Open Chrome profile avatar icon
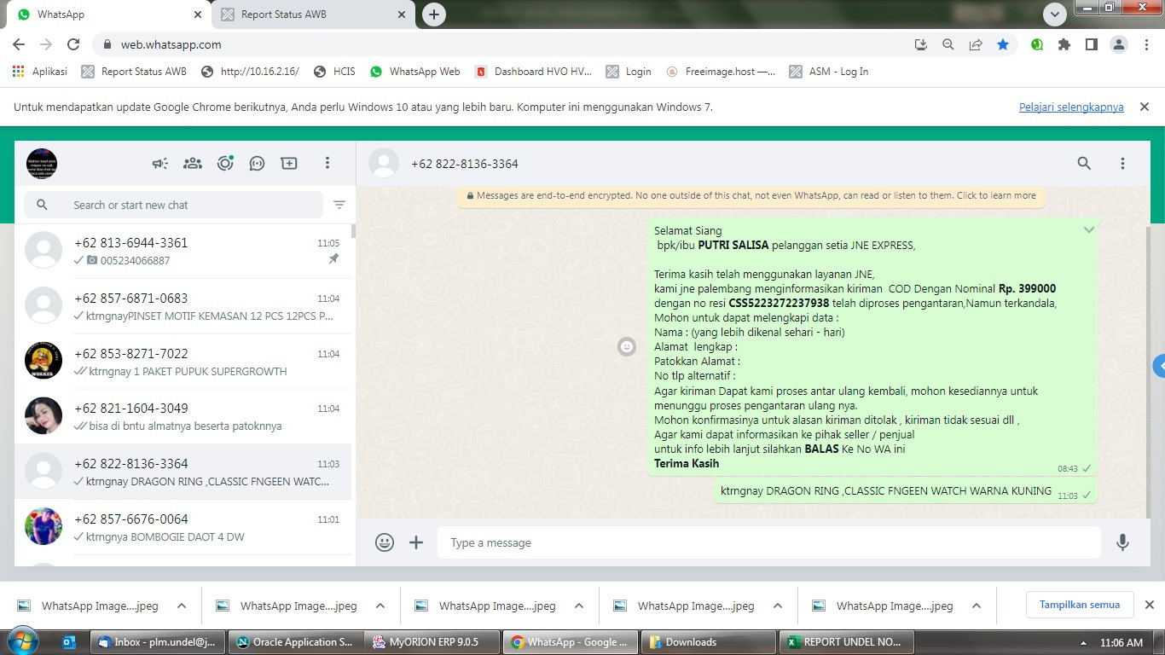1165x655 pixels. (x=1119, y=44)
